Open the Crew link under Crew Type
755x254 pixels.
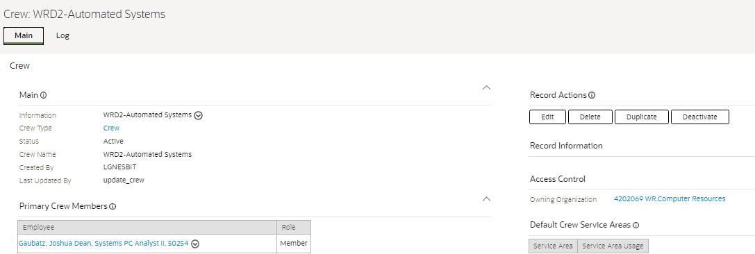tap(111, 128)
